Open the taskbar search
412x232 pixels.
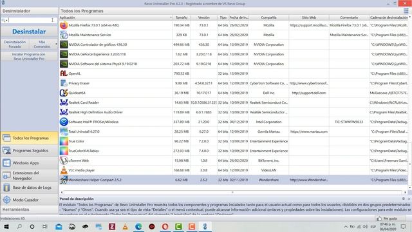[x=19, y=226]
